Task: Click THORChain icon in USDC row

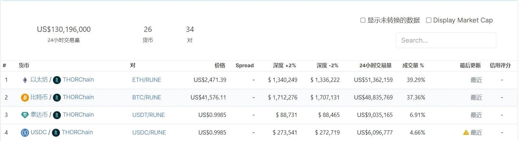Action: click(56, 133)
